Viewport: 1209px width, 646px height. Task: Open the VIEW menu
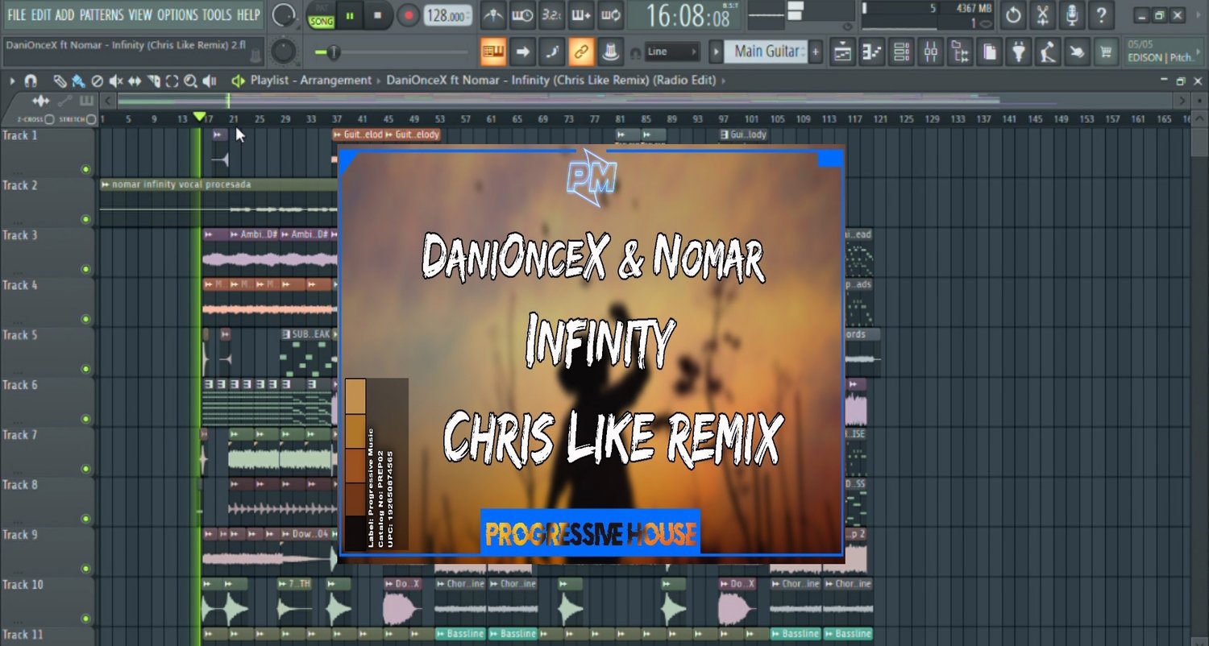pos(140,14)
